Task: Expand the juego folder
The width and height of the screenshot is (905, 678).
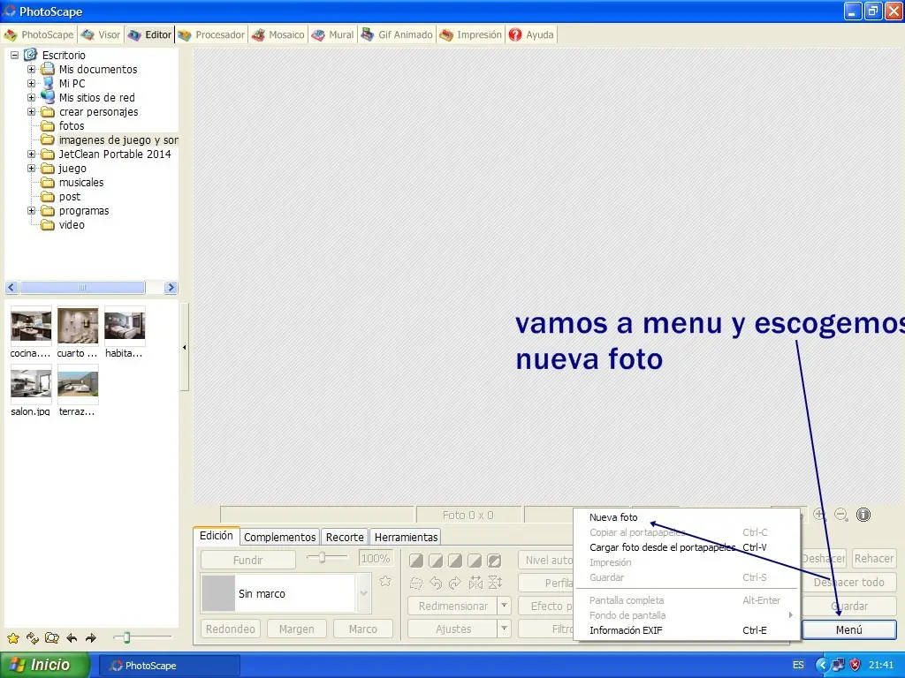Action: [31, 169]
